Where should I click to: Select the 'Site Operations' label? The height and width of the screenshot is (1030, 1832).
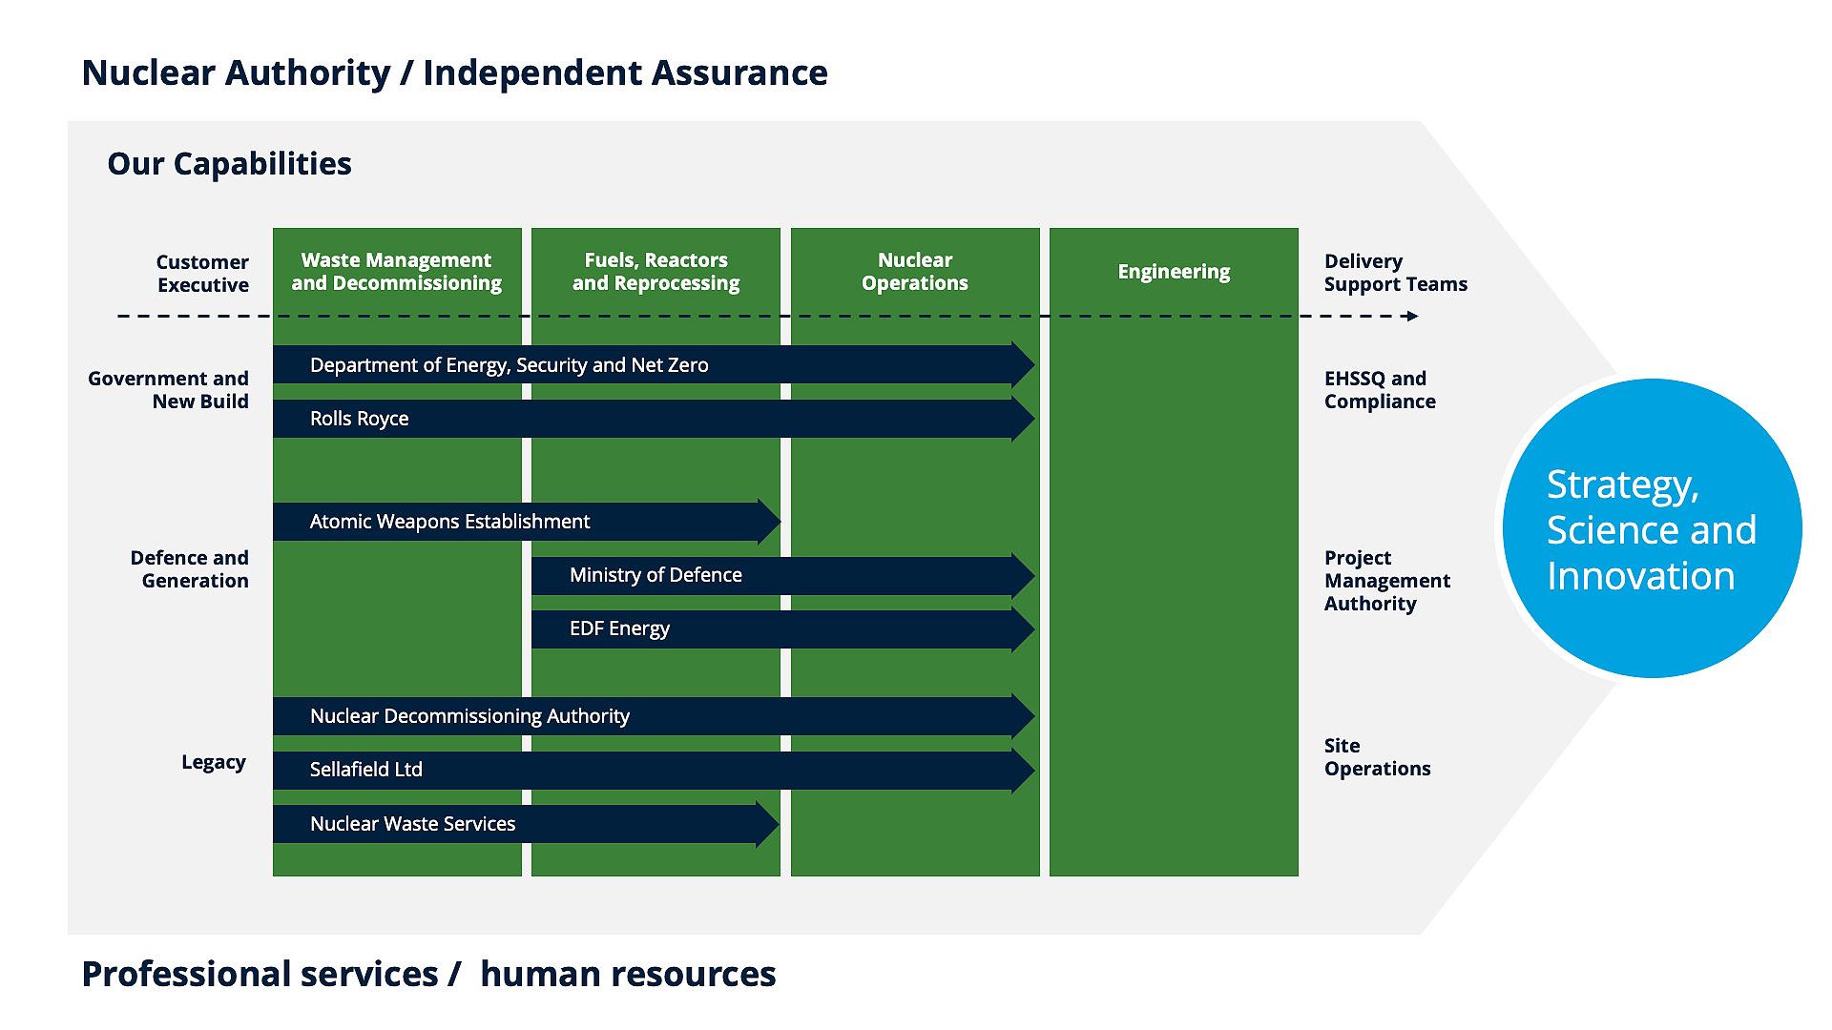pyautogui.click(x=1378, y=757)
